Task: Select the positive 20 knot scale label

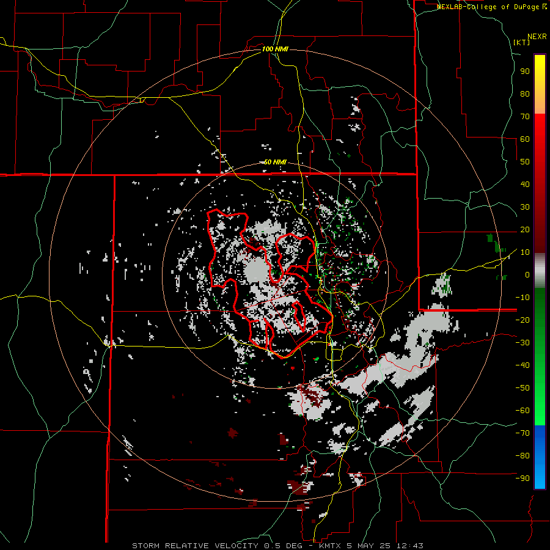Action: [525, 230]
